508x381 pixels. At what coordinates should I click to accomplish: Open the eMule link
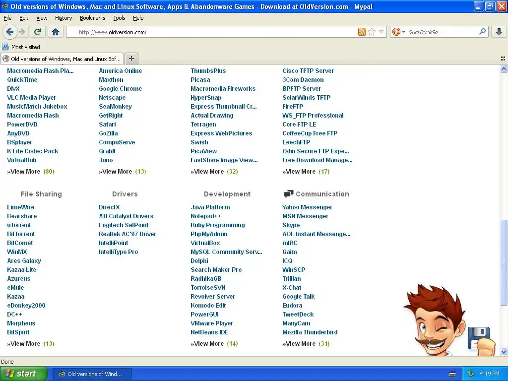click(x=15, y=287)
